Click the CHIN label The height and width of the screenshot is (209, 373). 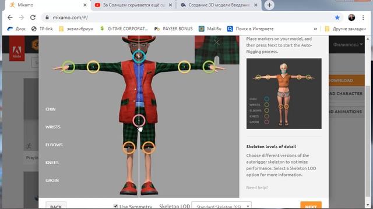point(51,109)
